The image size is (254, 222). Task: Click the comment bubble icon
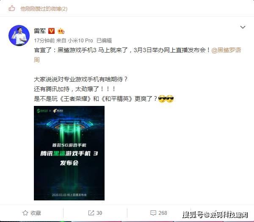tap(153, 213)
